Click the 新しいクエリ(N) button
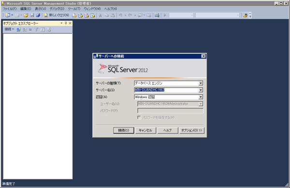 [57, 15]
